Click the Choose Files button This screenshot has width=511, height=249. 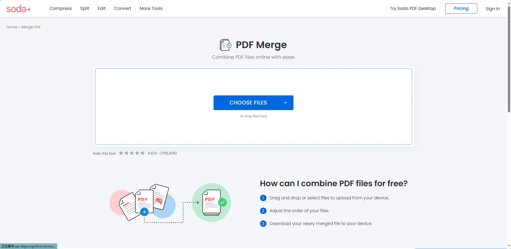click(x=248, y=103)
